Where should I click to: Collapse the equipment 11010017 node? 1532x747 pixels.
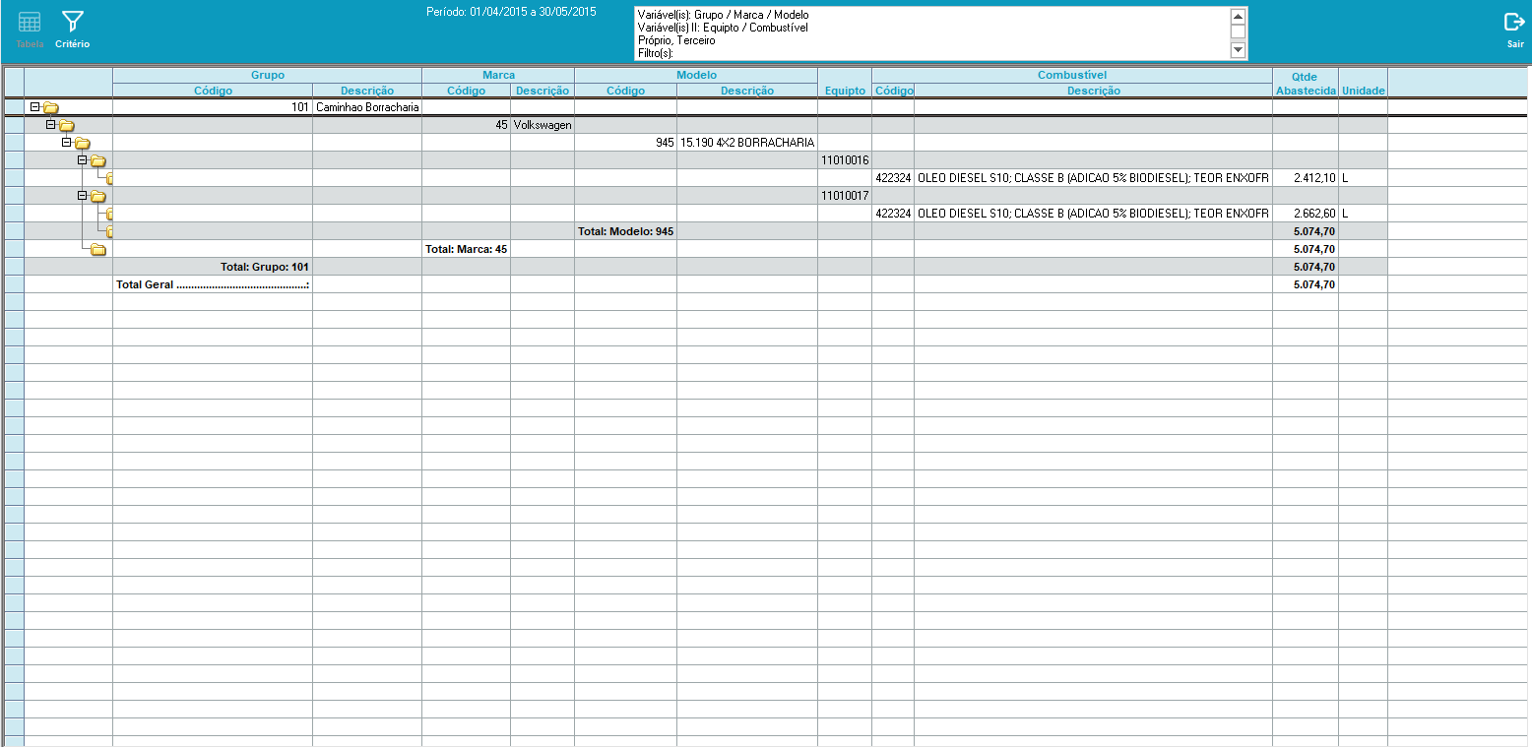(x=83, y=196)
